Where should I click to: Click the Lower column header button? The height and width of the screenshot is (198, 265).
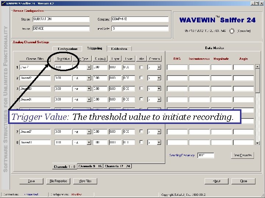tap(129, 59)
